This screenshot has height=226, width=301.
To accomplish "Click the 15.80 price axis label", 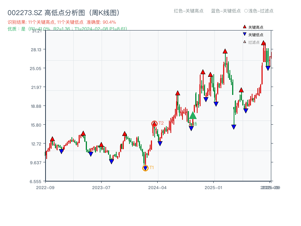I will pos(36,125).
